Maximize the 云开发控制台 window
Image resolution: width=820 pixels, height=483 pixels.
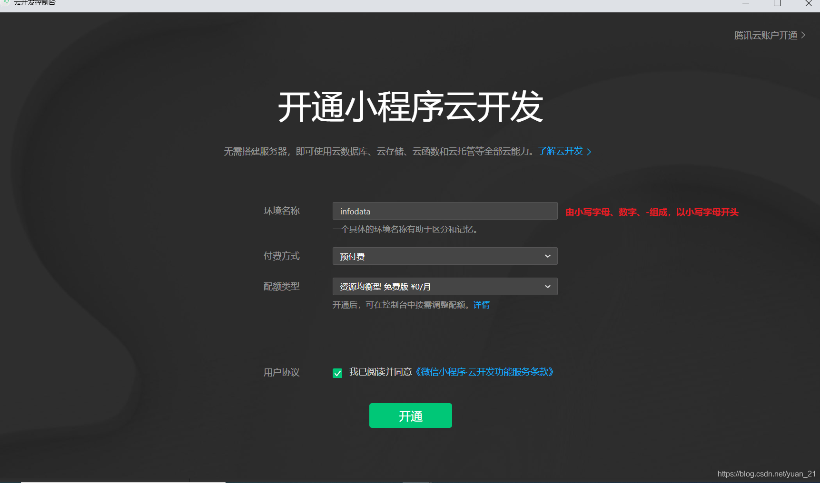click(777, 3)
